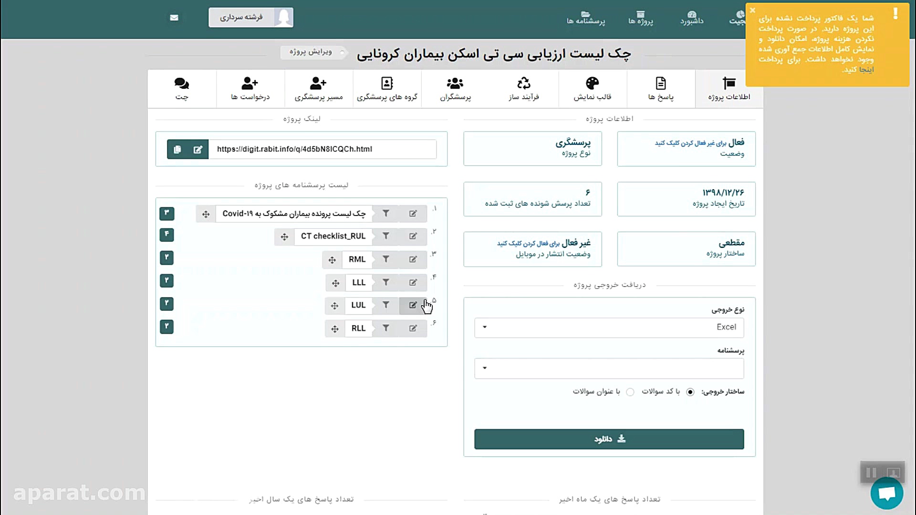916x515 pixels.
Task: Edit the CT checklist_RUL questionnaire
Action: point(413,236)
